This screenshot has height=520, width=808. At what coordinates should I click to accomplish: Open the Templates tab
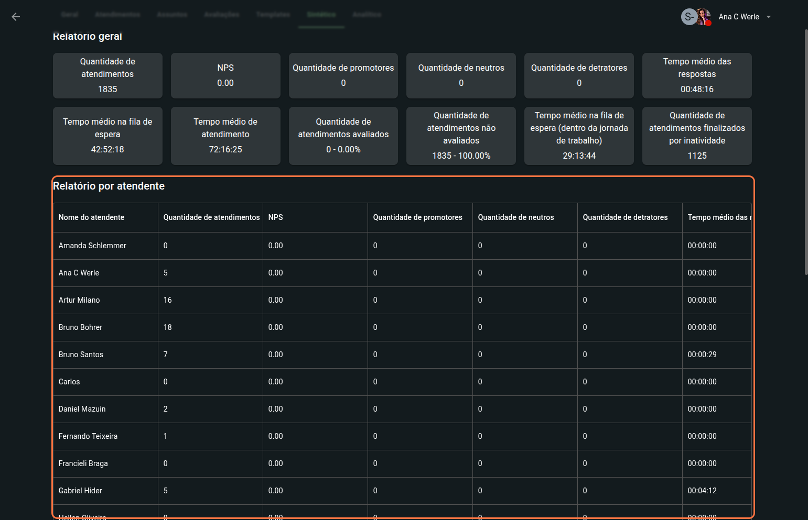(x=273, y=15)
